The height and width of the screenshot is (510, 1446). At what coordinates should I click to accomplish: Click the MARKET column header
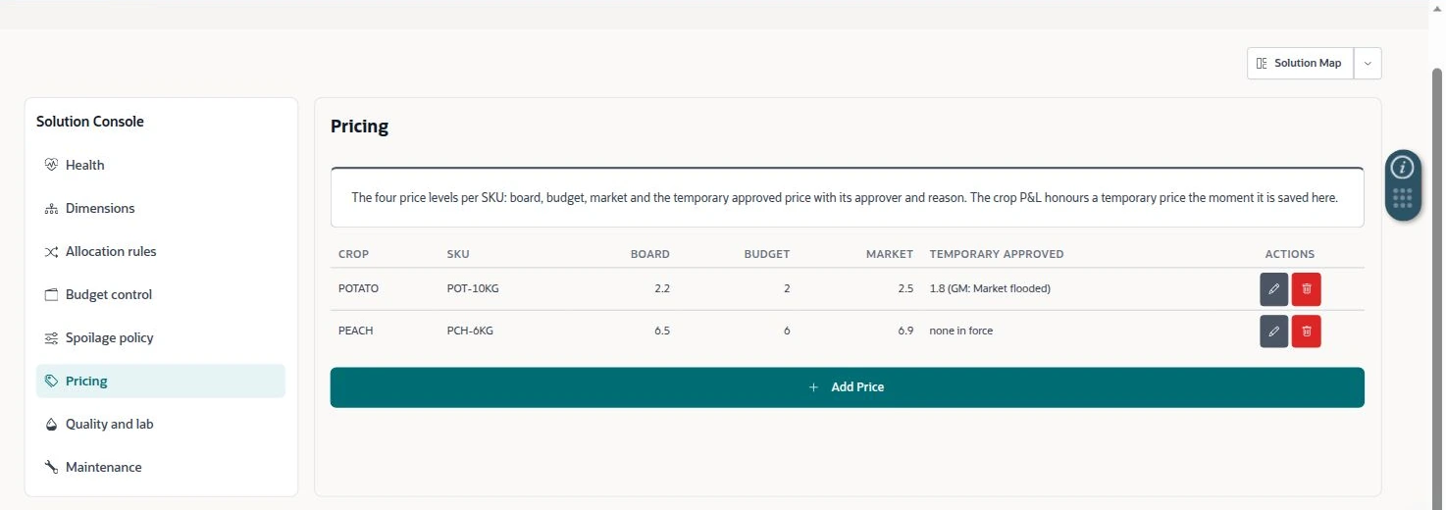coord(889,254)
